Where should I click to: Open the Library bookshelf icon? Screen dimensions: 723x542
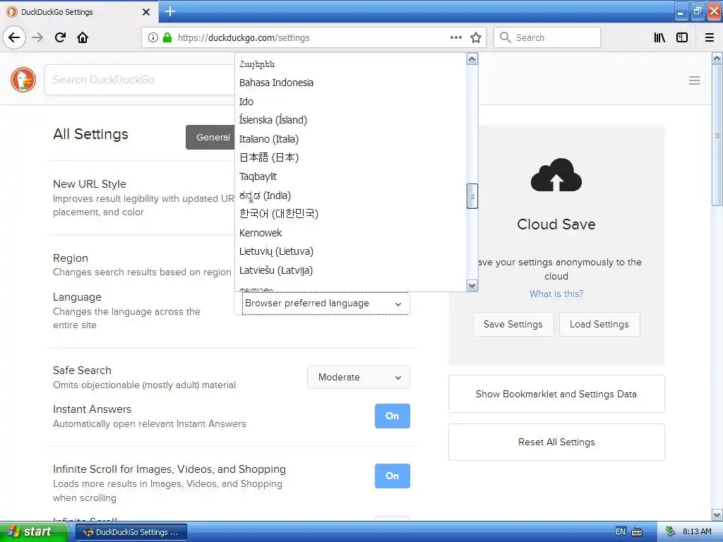click(x=659, y=37)
